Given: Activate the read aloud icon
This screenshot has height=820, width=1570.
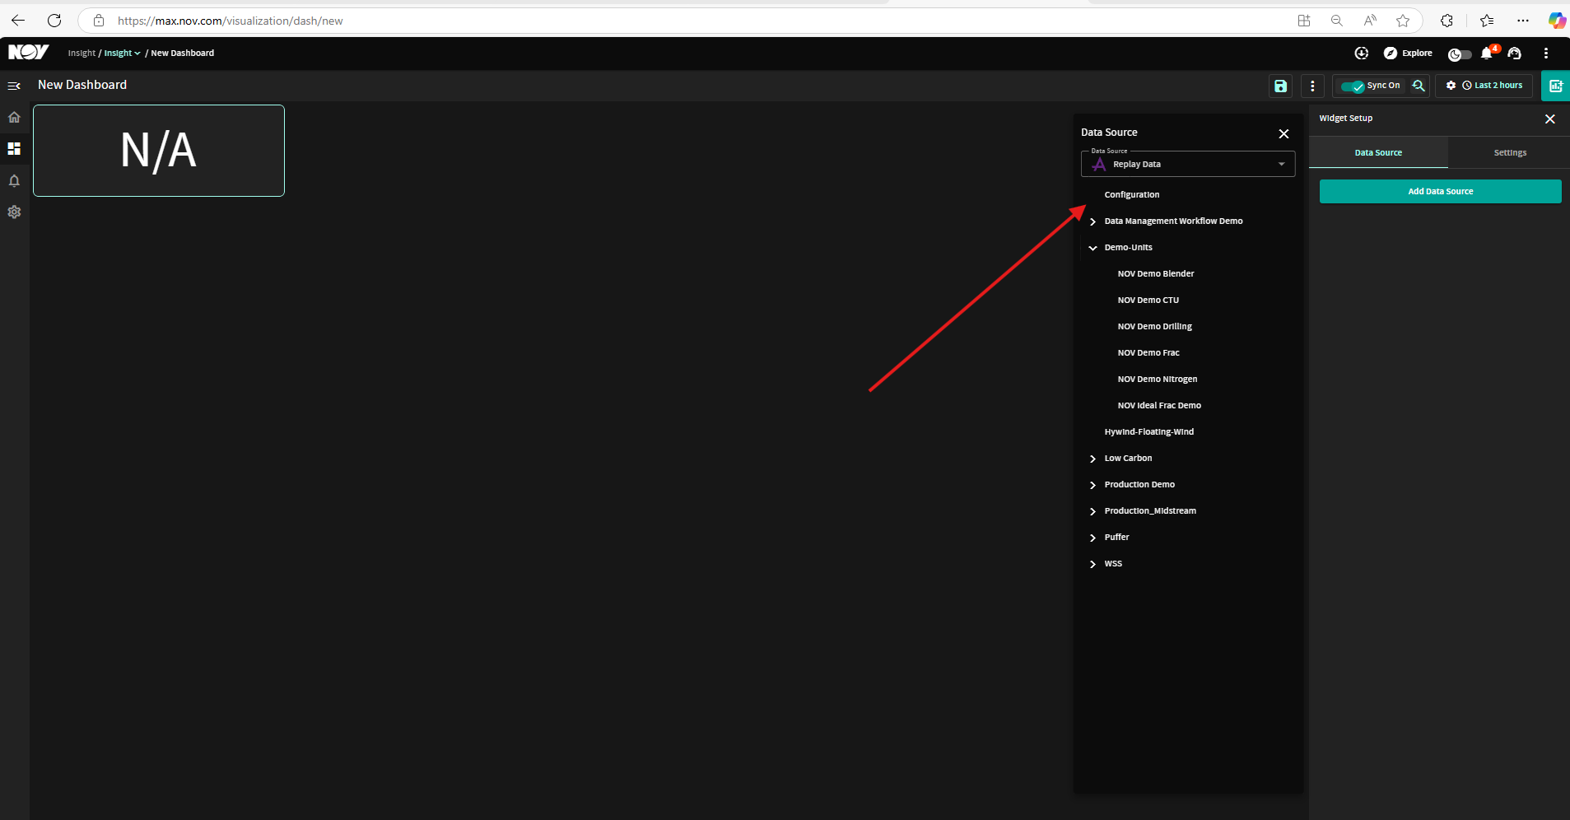Looking at the screenshot, I should coord(1370,21).
